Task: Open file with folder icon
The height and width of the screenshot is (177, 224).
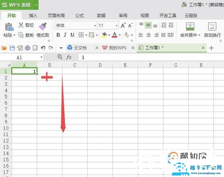Action: (4, 48)
